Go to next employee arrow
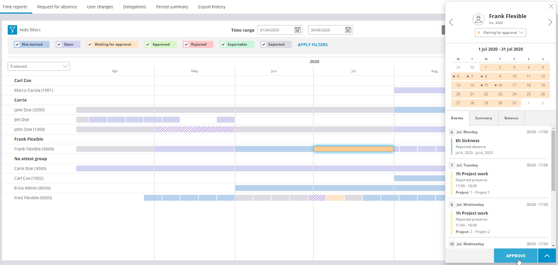The width and height of the screenshot is (558, 265). (x=550, y=22)
